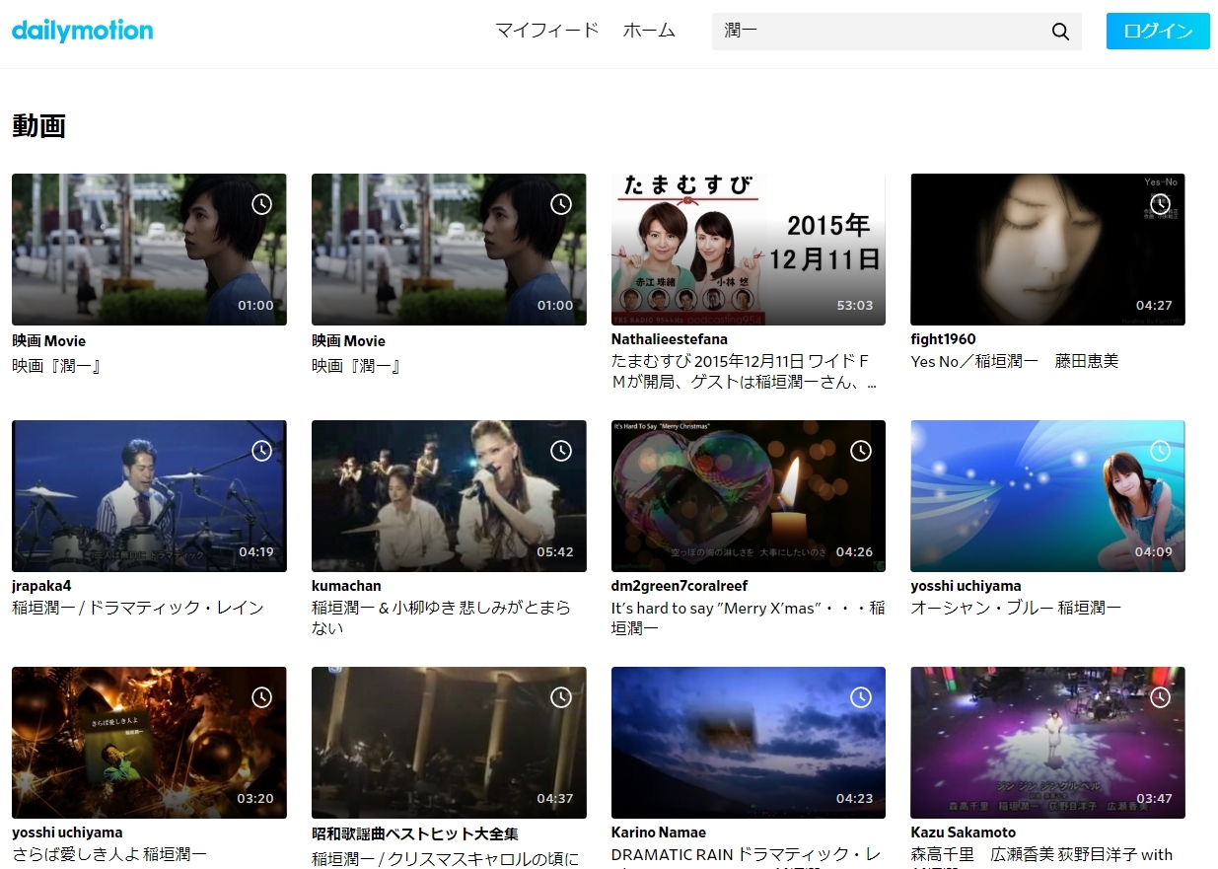
Task: Open the 昭和歌謡曲ベストヒット大全集 concert thumbnail
Action: click(449, 743)
